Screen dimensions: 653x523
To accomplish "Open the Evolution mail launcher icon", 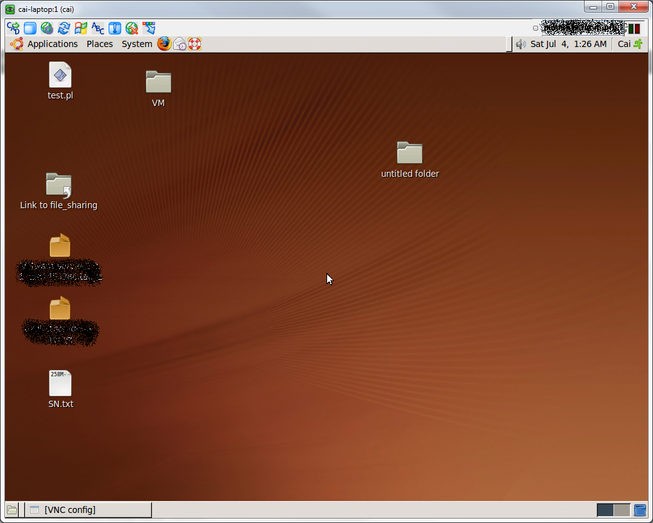I will pyautogui.click(x=180, y=44).
